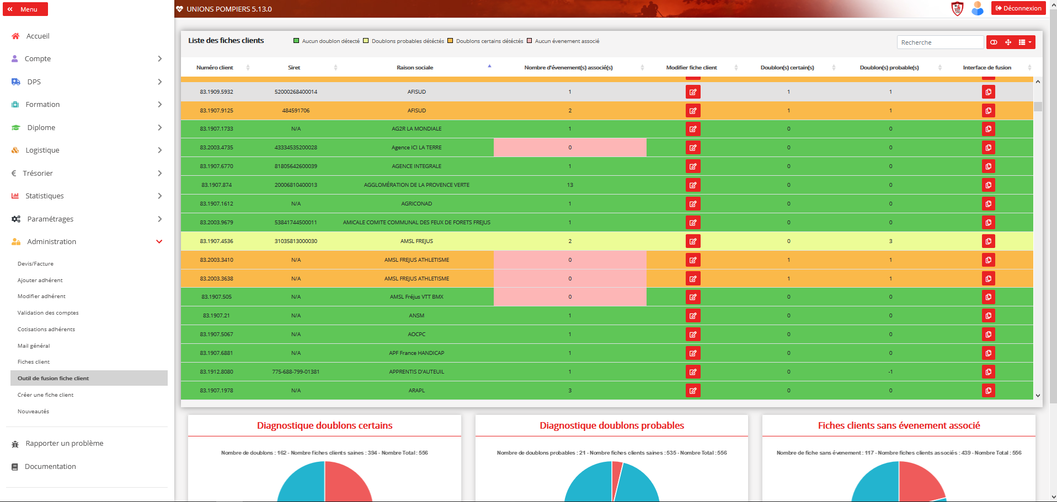Screen dimensions: 1057x502
Task: Edit the AGRICONAD client file
Action: [693, 204]
